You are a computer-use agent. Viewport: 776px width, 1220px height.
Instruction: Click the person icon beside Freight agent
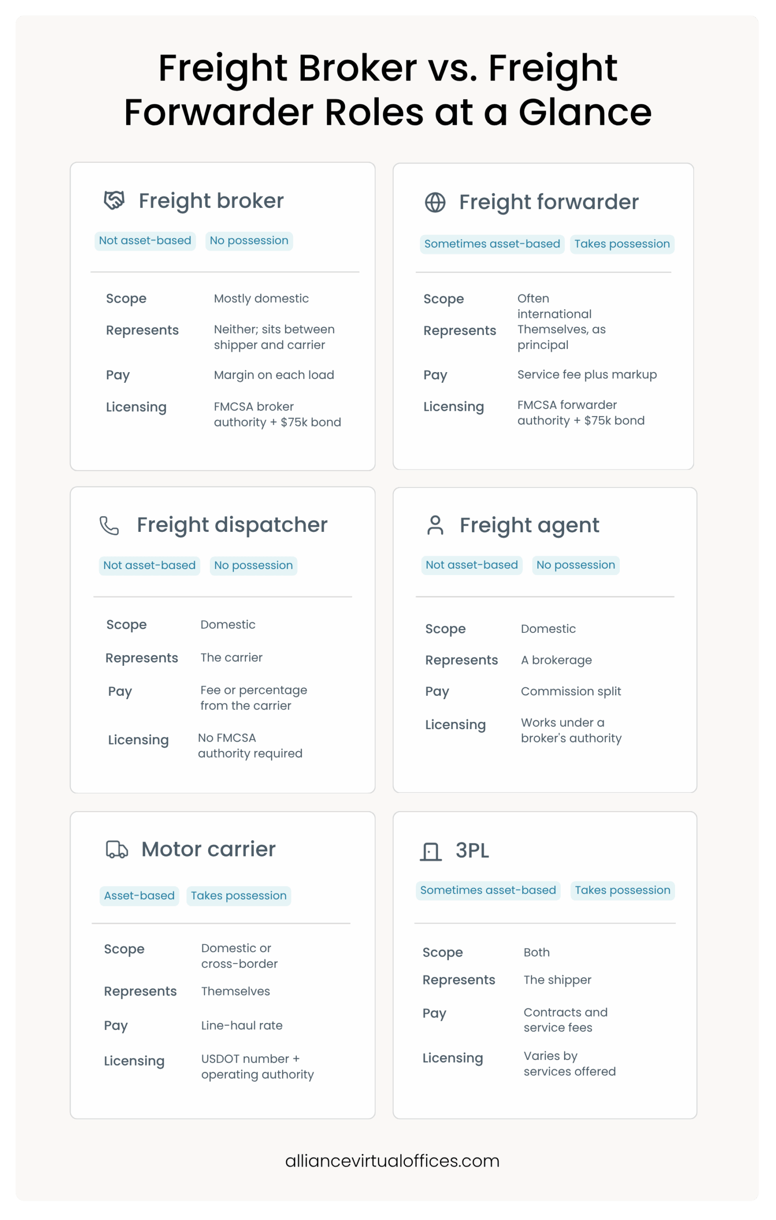pos(435,525)
